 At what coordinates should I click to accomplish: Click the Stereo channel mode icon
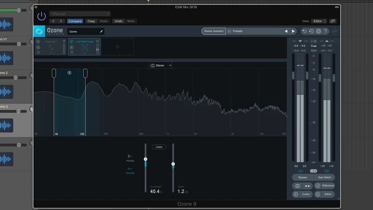(x=153, y=65)
